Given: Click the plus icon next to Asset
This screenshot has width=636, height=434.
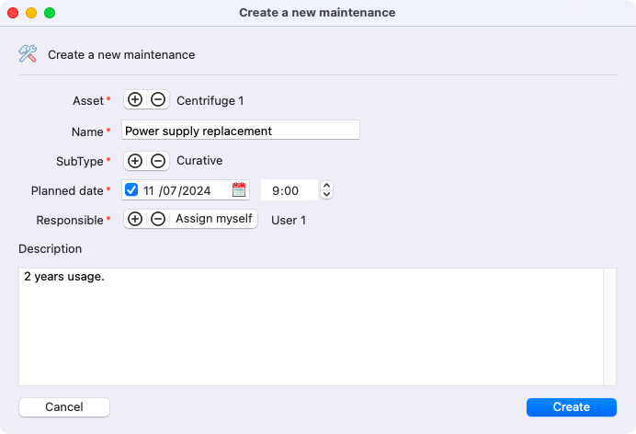Looking at the screenshot, I should (x=135, y=100).
